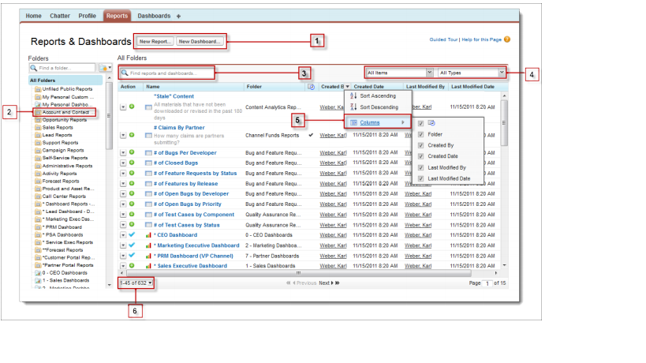This screenshot has width=646, height=363.
Task: Open action dropdown for # of Test Cases by Status
Action: (x=123, y=225)
